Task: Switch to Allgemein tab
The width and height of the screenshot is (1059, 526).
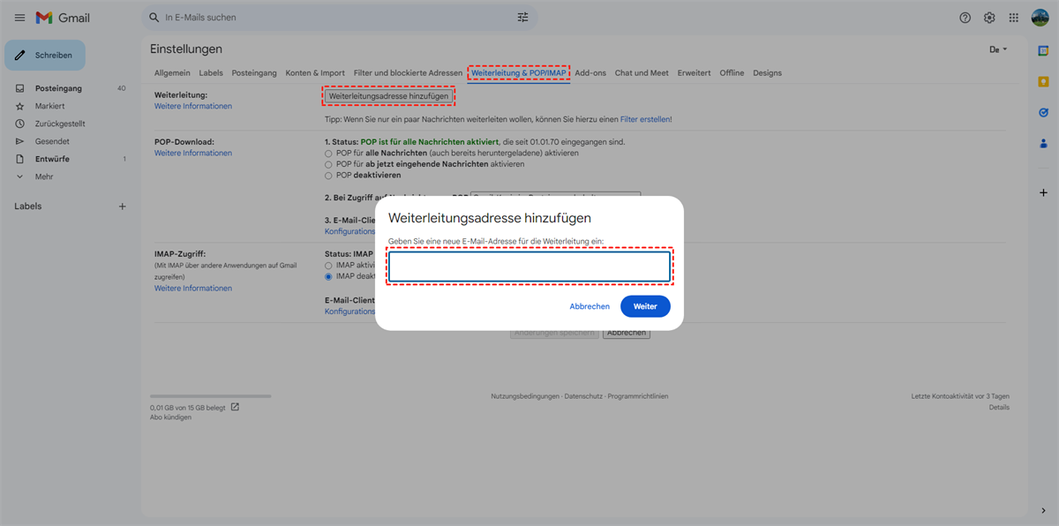Action: pyautogui.click(x=172, y=73)
